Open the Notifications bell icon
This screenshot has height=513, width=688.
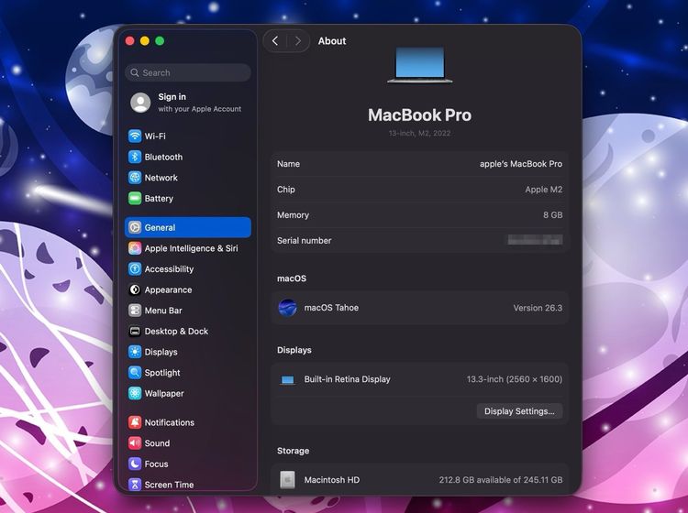135,422
